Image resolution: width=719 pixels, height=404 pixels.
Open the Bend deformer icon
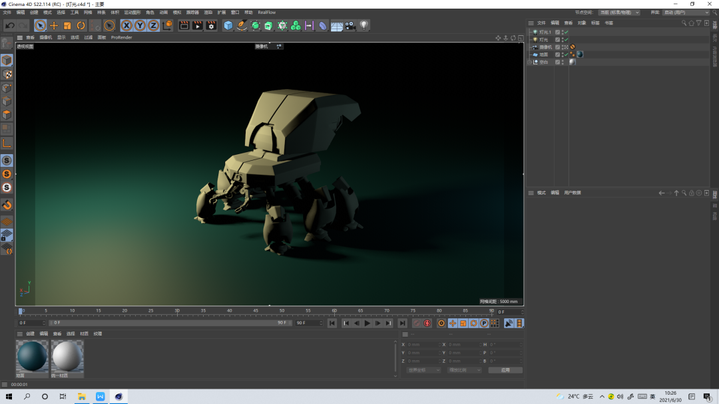click(323, 26)
